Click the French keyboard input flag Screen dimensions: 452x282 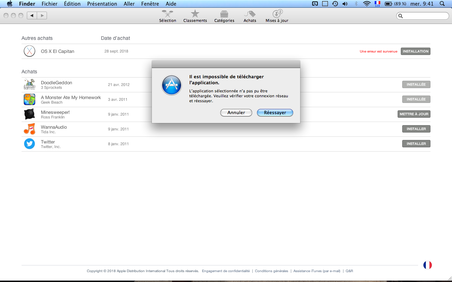377,4
